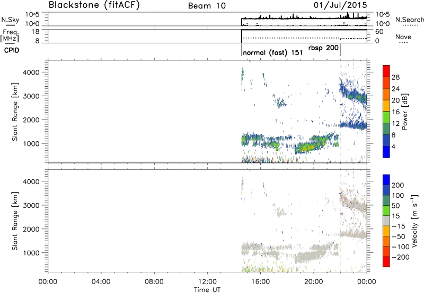Viewport: 424px width, 293px height.
Task: Click the '60' Nave axis tick label
Action: coord(379,32)
